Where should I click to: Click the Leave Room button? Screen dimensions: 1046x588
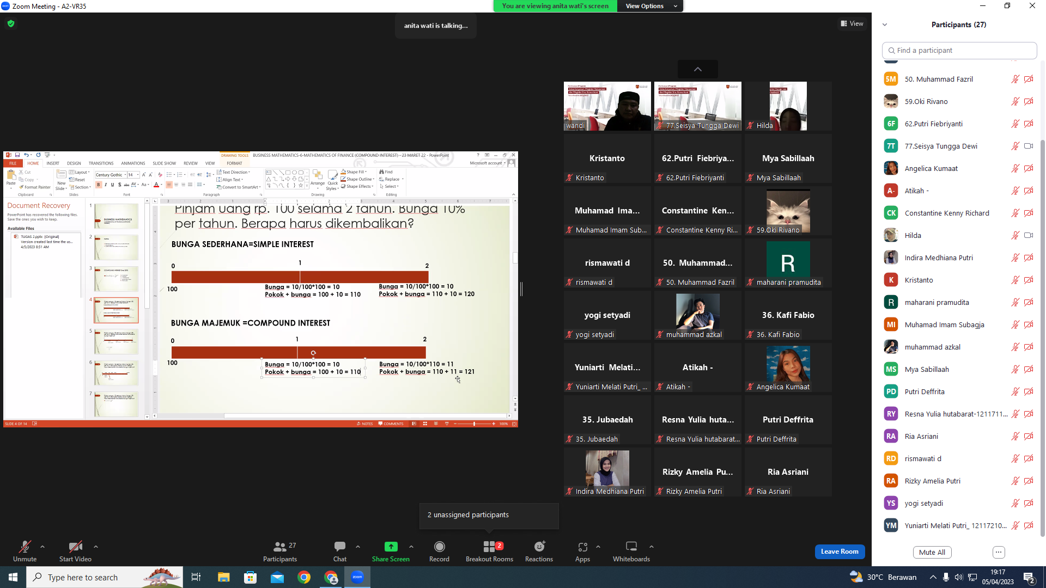click(x=840, y=552)
